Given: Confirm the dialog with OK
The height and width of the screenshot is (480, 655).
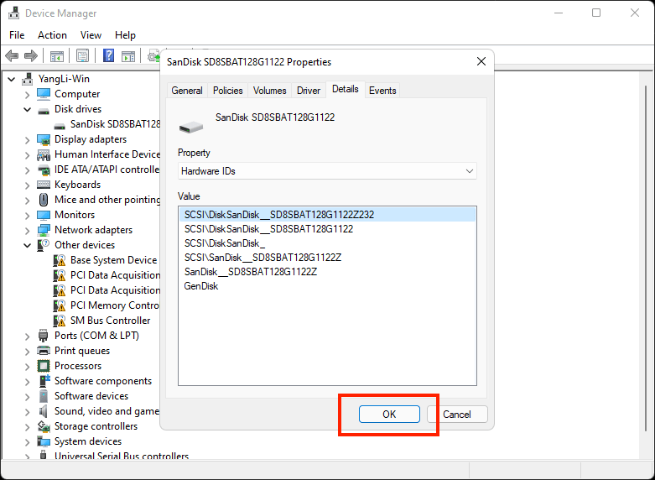Looking at the screenshot, I should pos(389,415).
